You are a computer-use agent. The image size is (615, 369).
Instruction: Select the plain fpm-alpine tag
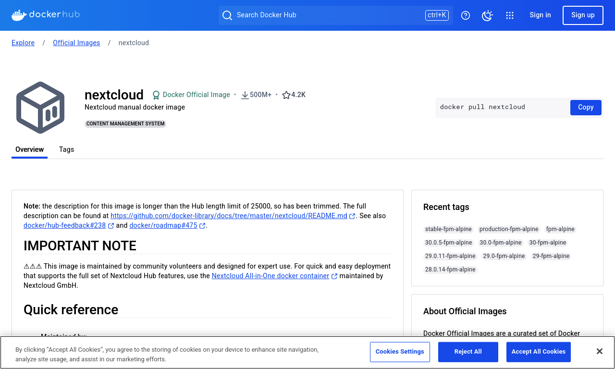(560, 229)
